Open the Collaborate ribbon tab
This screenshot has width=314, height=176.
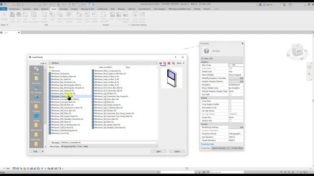click(102, 9)
